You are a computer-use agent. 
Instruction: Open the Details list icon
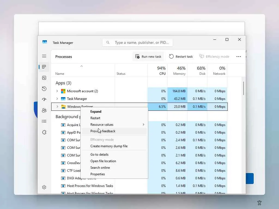(44, 121)
